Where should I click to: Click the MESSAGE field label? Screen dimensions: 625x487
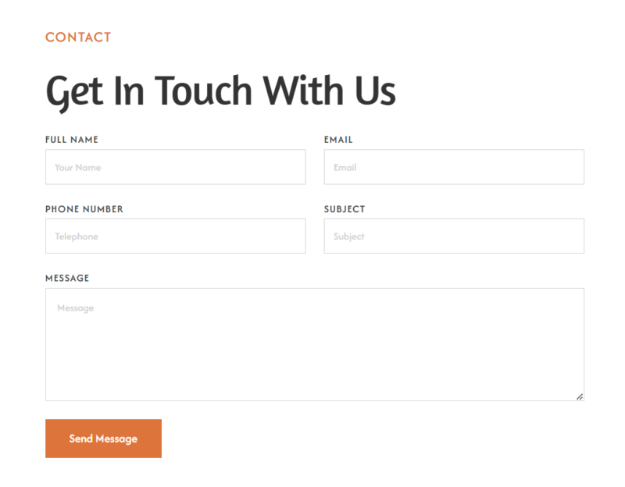click(67, 278)
